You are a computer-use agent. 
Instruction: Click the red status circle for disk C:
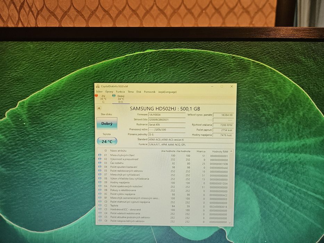pyautogui.click(x=96, y=95)
